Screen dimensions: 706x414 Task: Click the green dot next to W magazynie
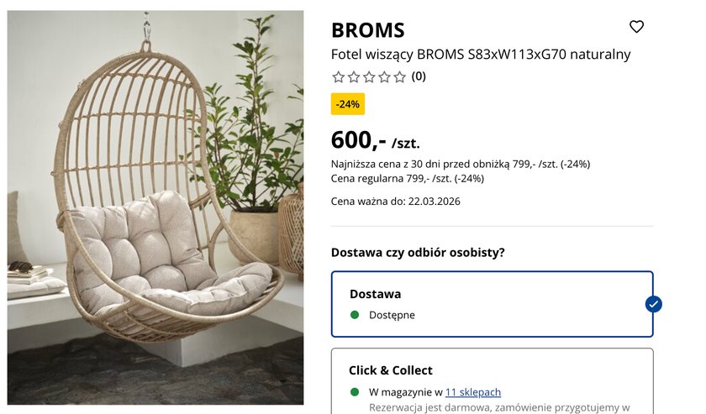(x=355, y=392)
